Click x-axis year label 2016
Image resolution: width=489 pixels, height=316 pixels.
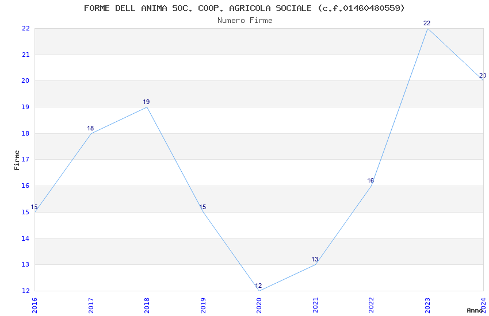point(35,305)
